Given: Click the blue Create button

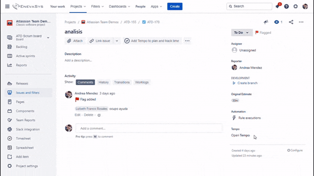Looking at the screenshot, I should coord(175,6).
